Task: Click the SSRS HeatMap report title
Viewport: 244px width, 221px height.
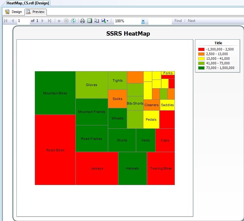Action: click(x=128, y=33)
